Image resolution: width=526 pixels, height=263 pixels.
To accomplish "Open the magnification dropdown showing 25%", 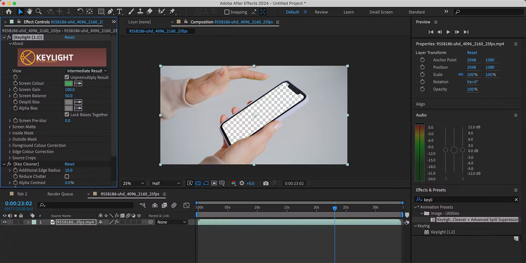I will point(133,183).
